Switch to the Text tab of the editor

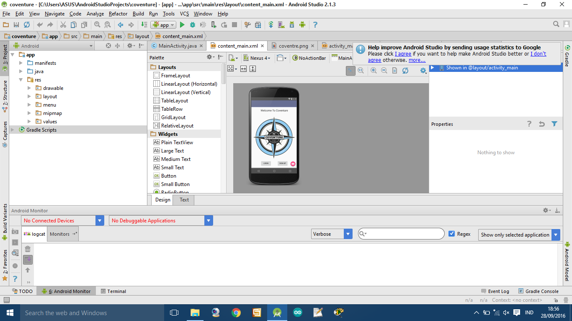coord(183,200)
